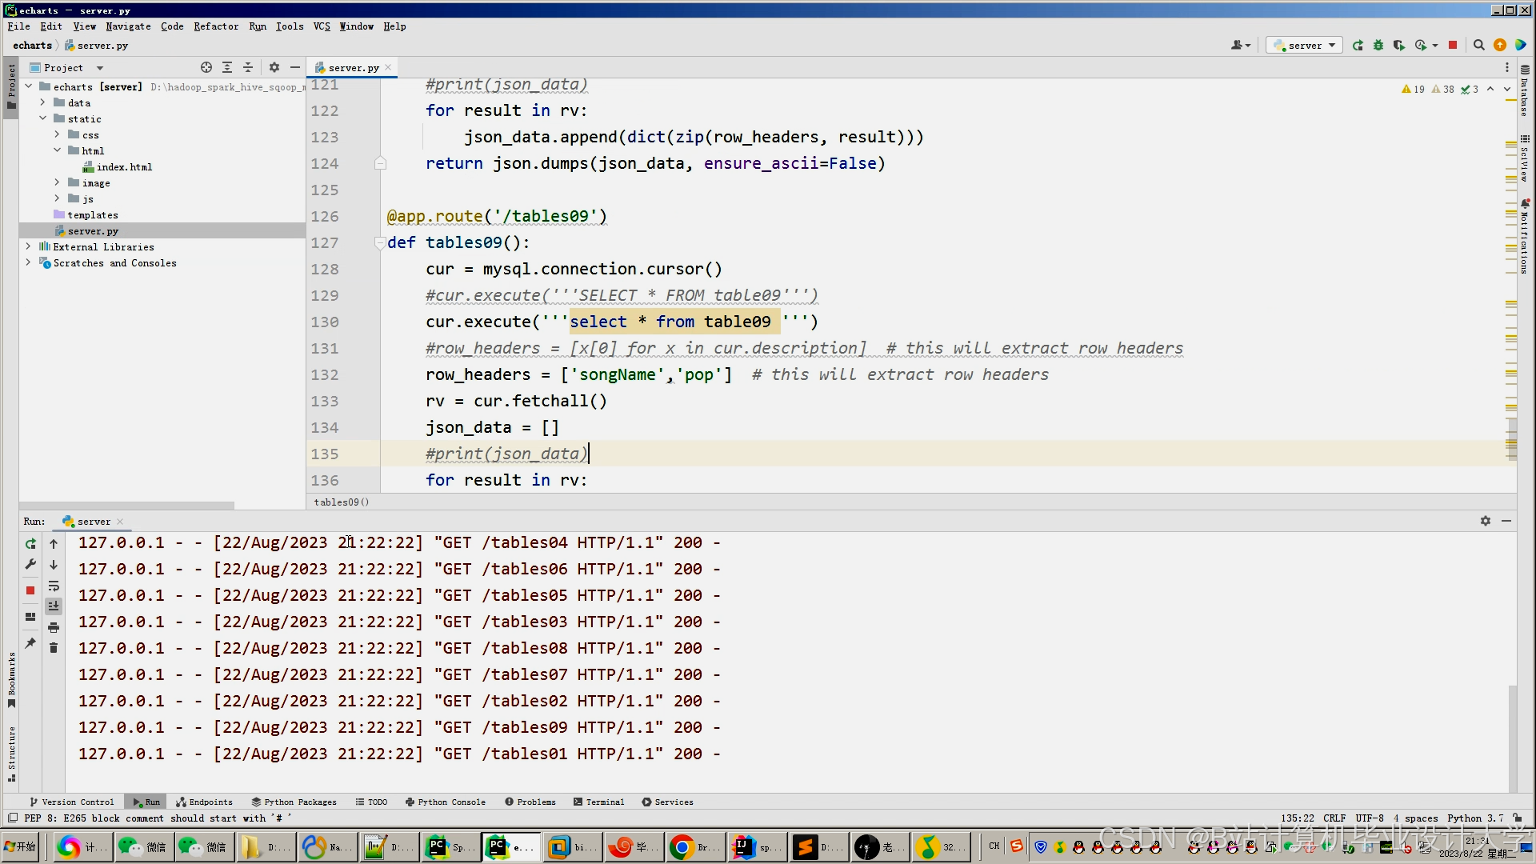Click the Python 3.7 interpreter status item

1474,818
